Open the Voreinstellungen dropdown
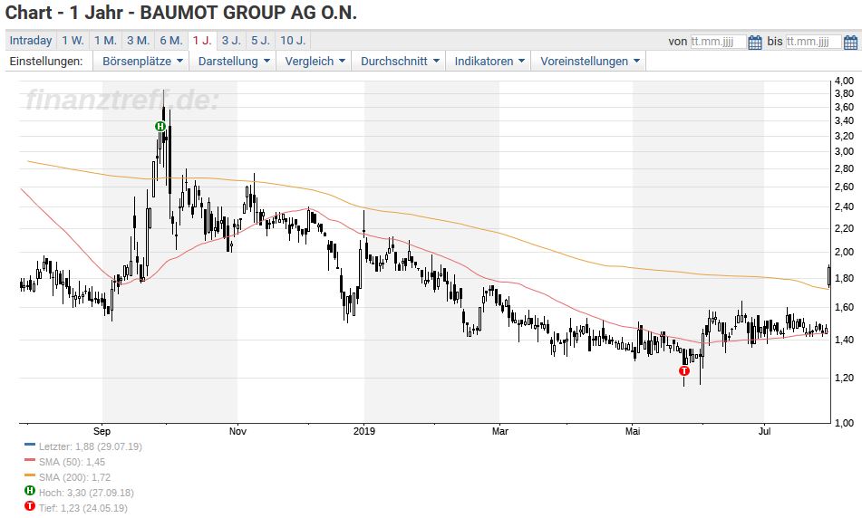The image size is (862, 518). coord(589,61)
